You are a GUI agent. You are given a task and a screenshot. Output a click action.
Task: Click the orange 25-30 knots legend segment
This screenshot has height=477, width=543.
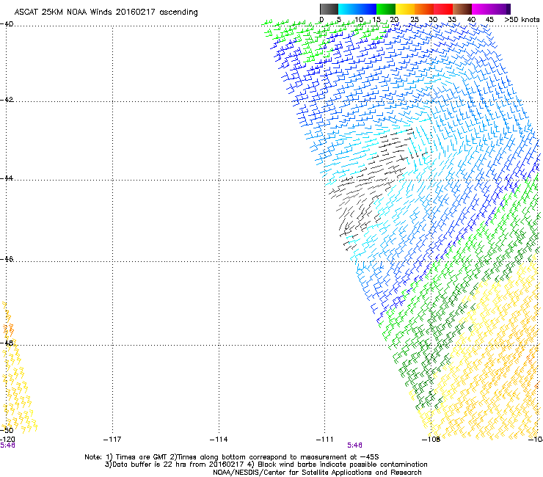(424, 9)
